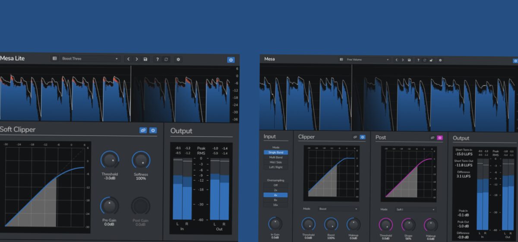
Task: Open the Mesa Lite settings gear
Action: (178, 59)
